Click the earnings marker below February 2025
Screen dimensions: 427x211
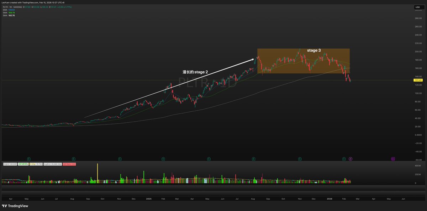coord(163,159)
